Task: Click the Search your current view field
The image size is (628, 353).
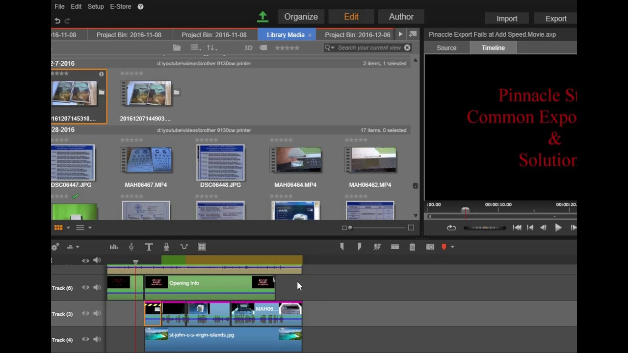Action: point(369,48)
